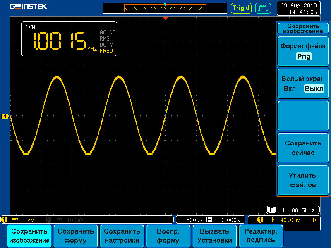This screenshot has width=331, height=248.
Task: Click the frequency counter F icon
Action: tap(271, 210)
